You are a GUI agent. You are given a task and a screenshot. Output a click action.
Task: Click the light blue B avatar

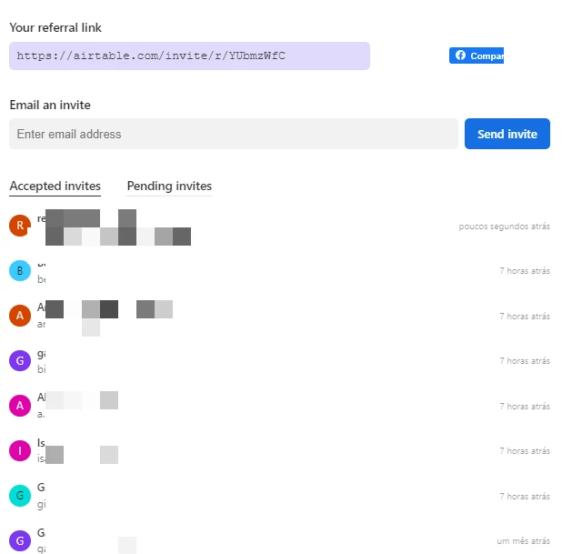[20, 270]
